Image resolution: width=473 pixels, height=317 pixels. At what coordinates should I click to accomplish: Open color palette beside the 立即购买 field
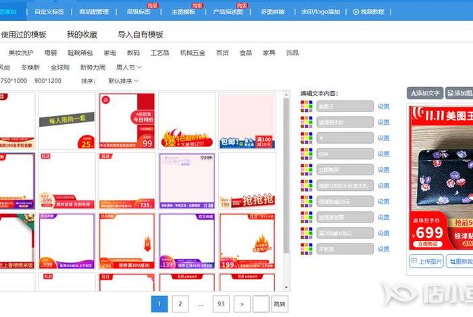coord(307,170)
